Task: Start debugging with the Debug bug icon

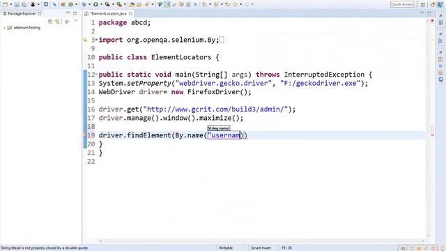Action: (x=84, y=5)
